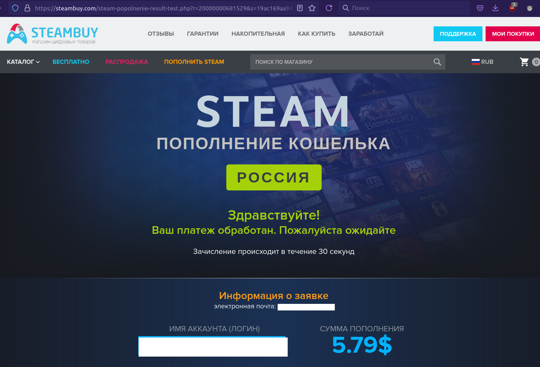This screenshot has height=367, width=540.
Task: Click the СУММА ПОПОЛНЕНИЯ label
Action: click(362, 328)
